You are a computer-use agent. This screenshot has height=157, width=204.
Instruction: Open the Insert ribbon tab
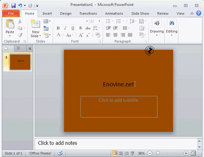(47, 13)
